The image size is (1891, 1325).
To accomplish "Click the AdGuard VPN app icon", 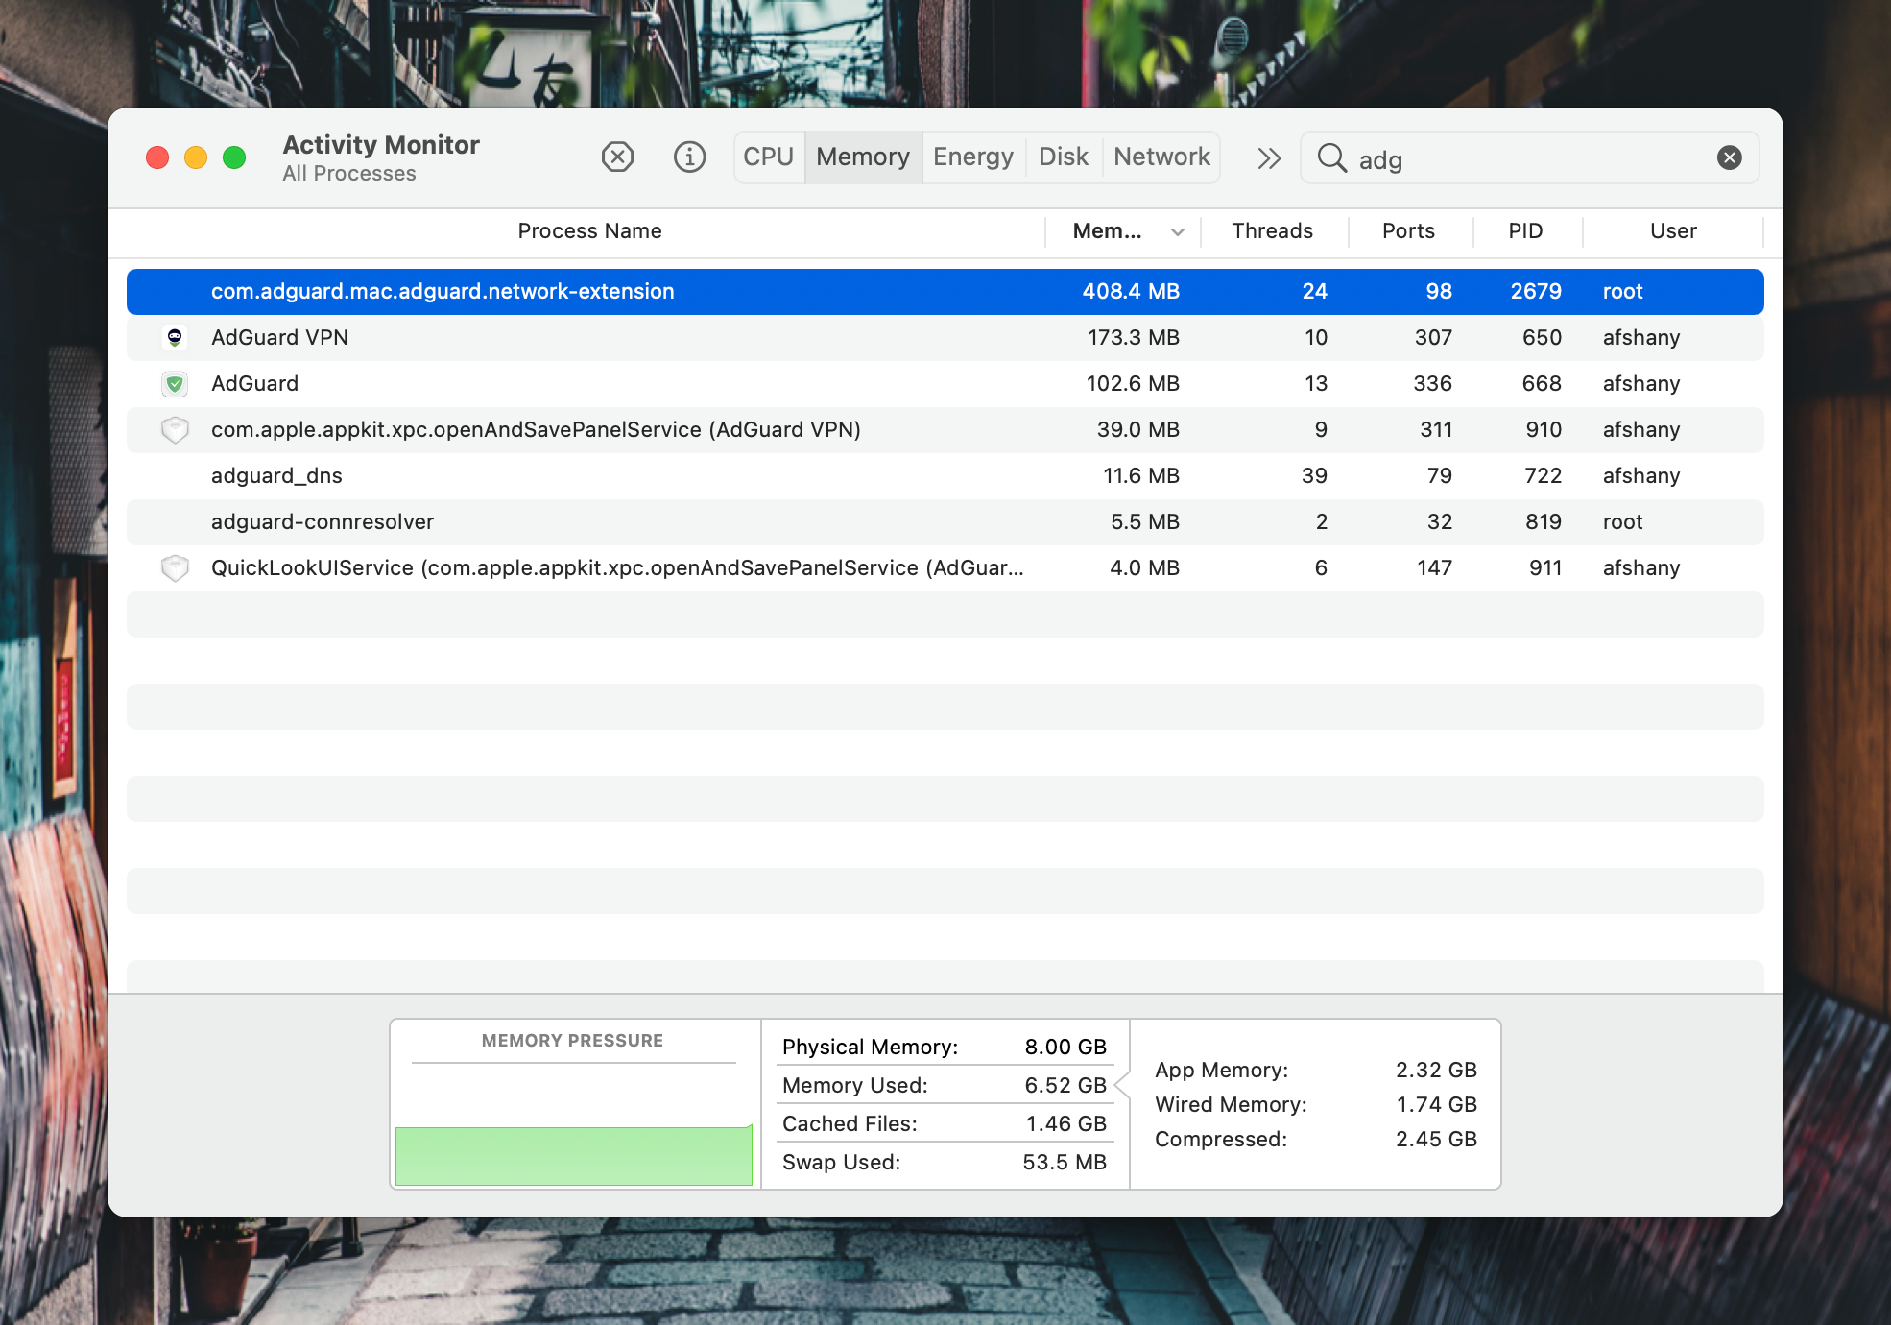I will point(175,337).
